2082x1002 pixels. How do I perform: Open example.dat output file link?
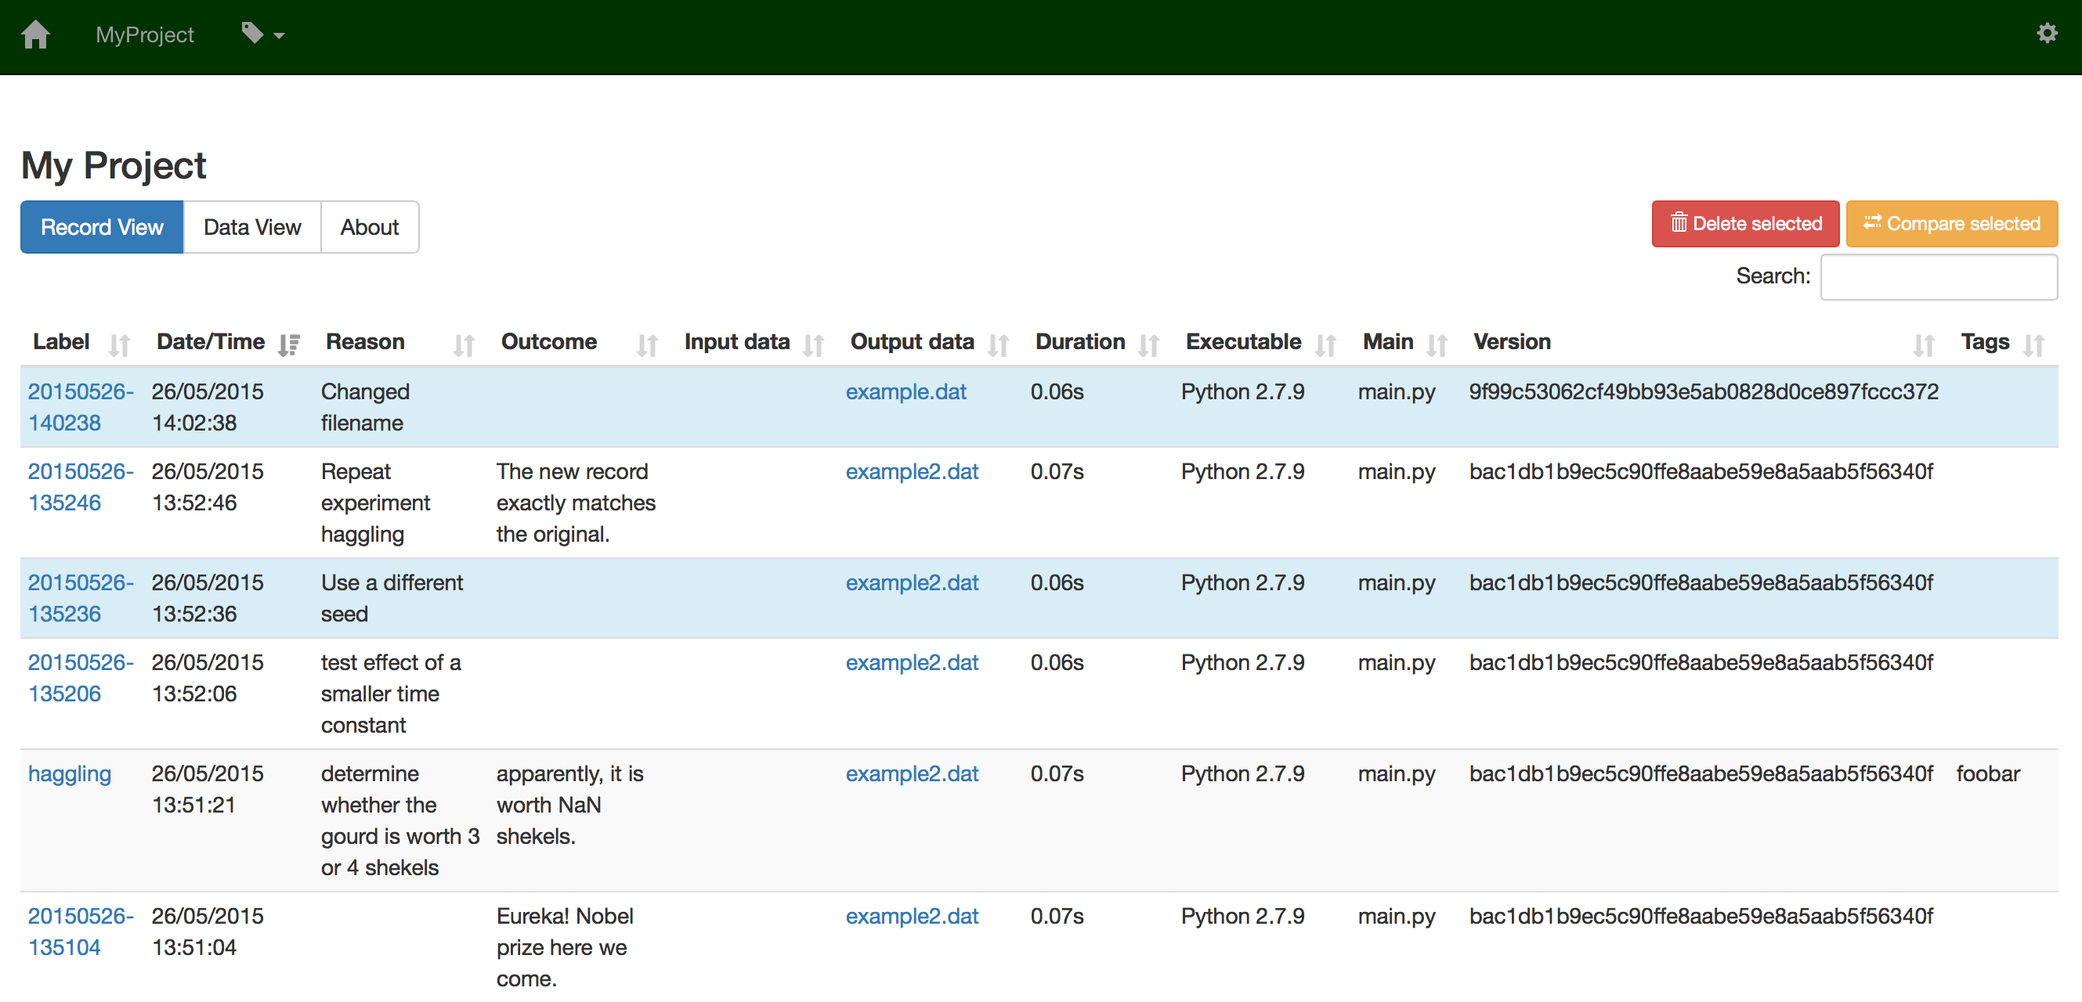click(x=906, y=391)
